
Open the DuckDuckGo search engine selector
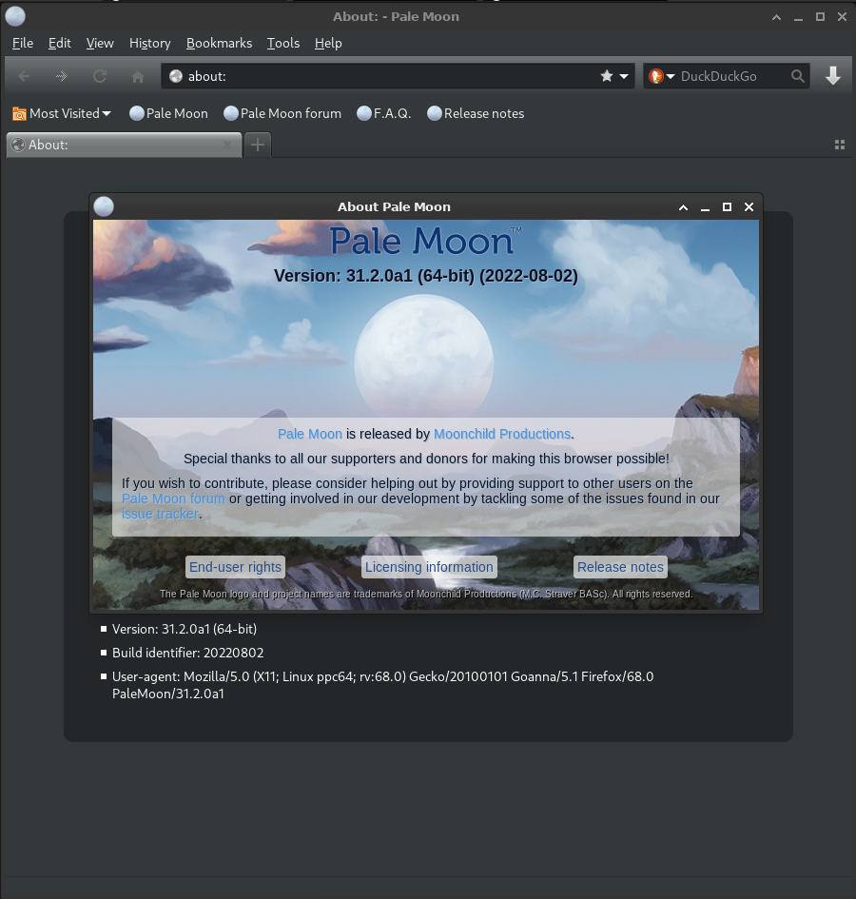pos(661,76)
